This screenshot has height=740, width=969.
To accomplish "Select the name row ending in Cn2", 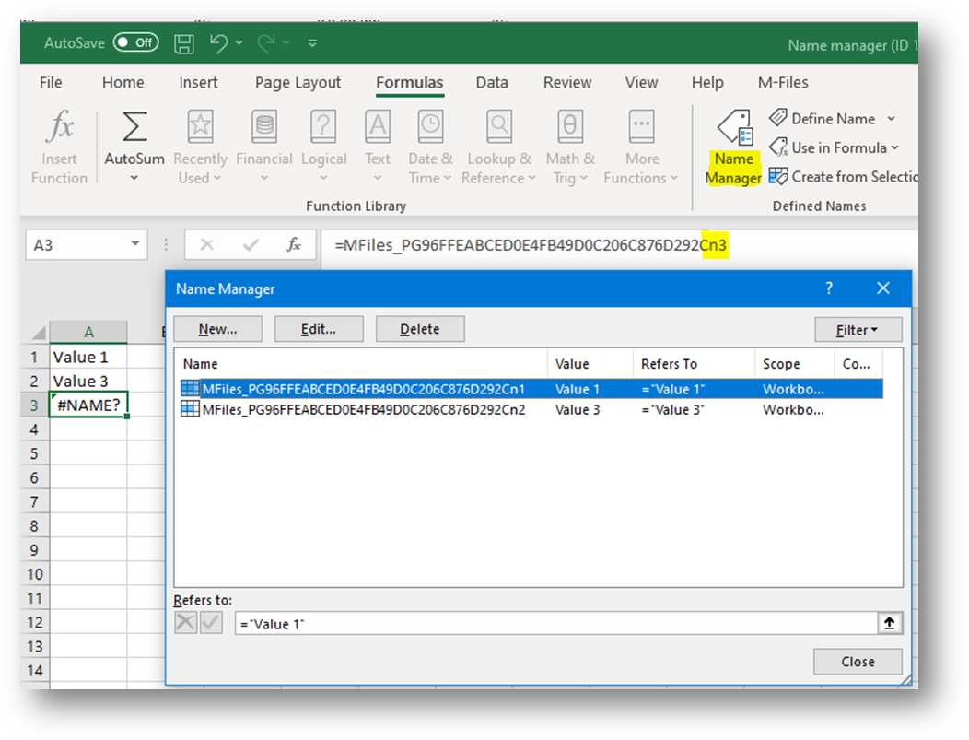I will point(531,409).
